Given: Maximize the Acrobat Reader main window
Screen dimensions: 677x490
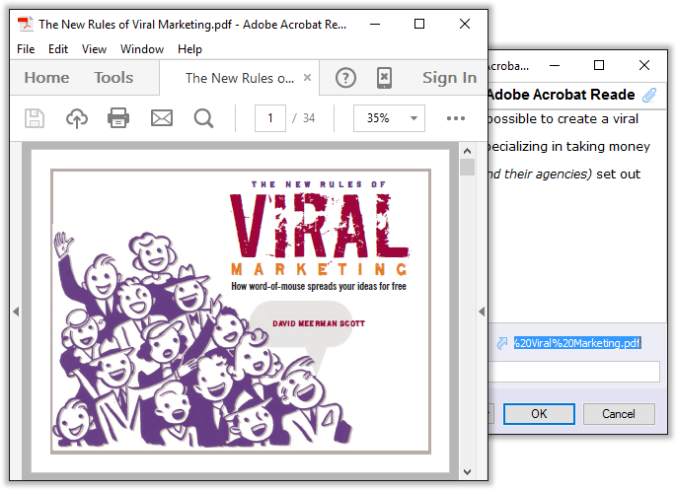Looking at the screenshot, I should point(418,24).
